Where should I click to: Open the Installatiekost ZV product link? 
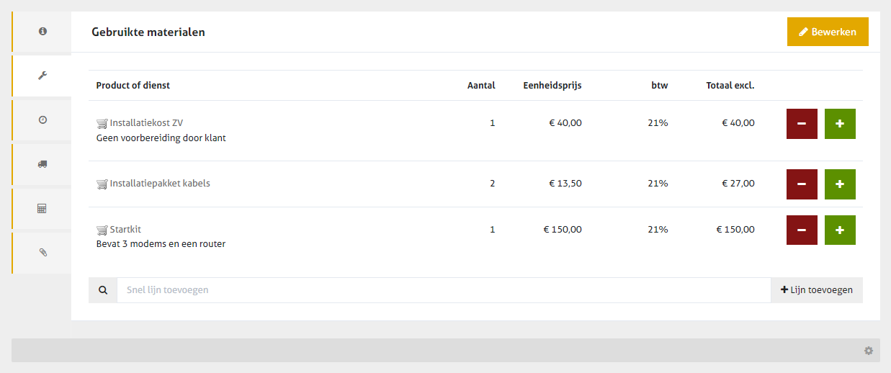(146, 123)
